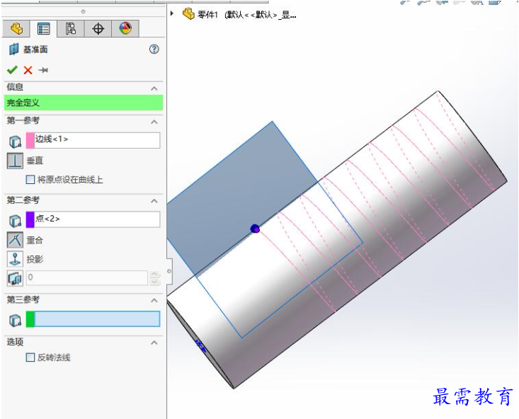Pin the property panel with pushpin
Screen dimensions: 519x419
click(x=43, y=70)
